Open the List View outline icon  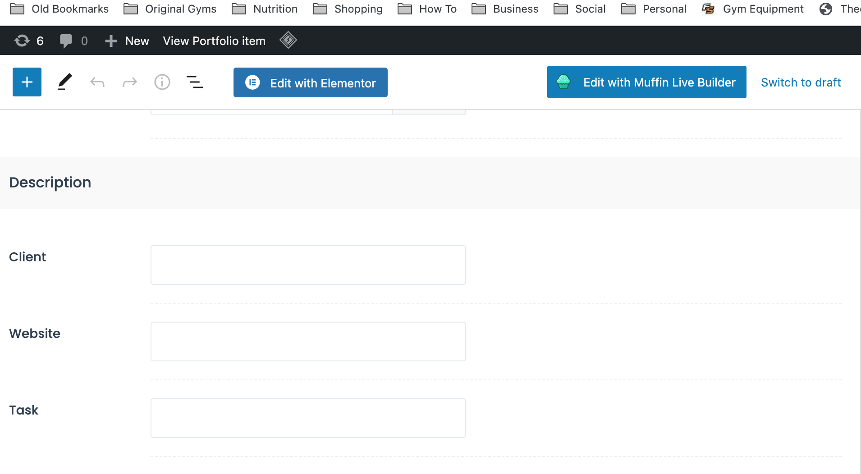pos(195,82)
